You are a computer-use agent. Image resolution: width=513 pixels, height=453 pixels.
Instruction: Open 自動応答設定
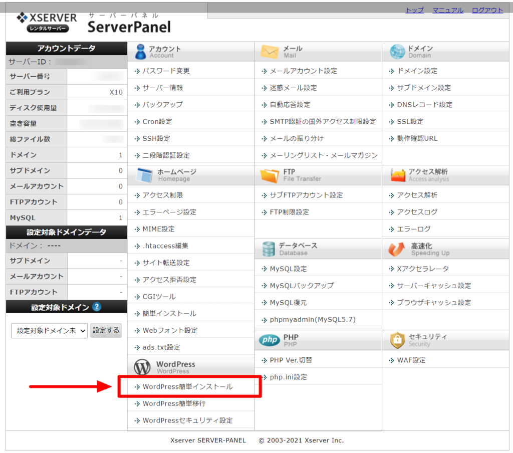click(290, 104)
